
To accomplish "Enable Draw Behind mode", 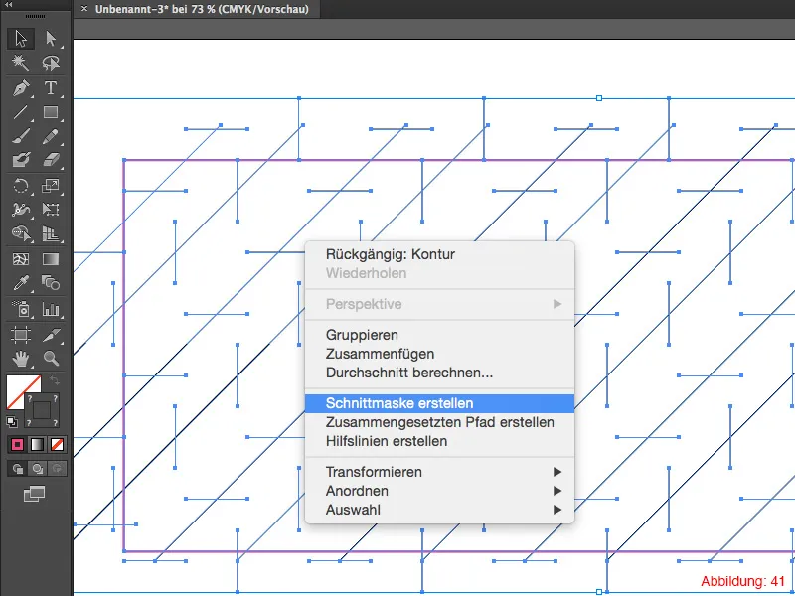I will click(37, 469).
